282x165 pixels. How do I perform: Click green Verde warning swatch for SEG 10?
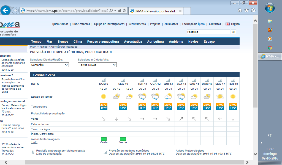pyautogui.click(x=123, y=139)
